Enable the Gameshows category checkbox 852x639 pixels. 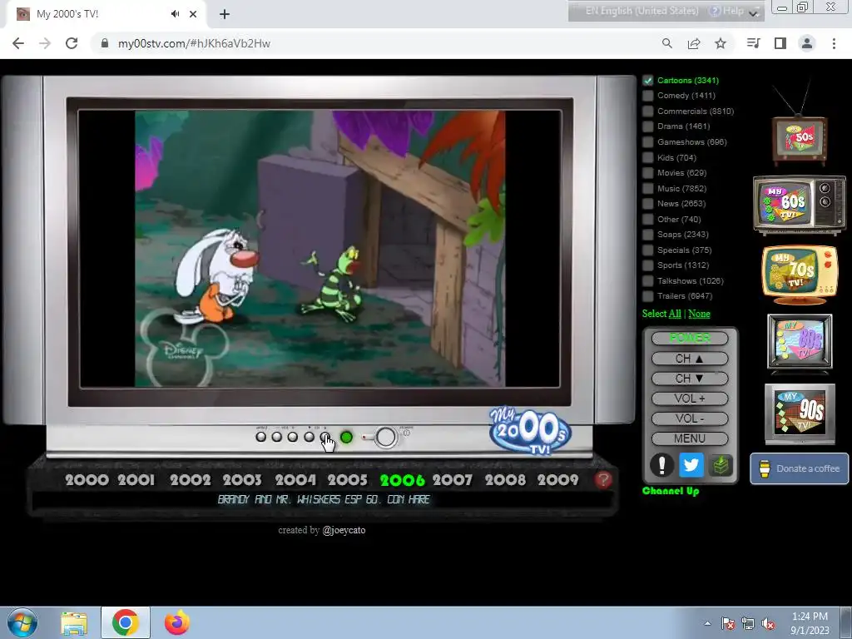[647, 142]
